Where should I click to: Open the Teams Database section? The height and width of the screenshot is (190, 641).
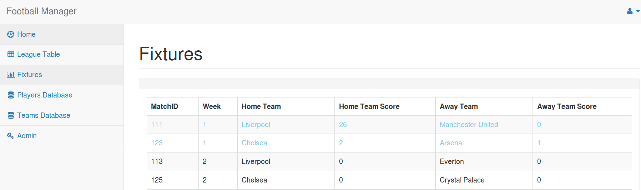tap(62, 115)
